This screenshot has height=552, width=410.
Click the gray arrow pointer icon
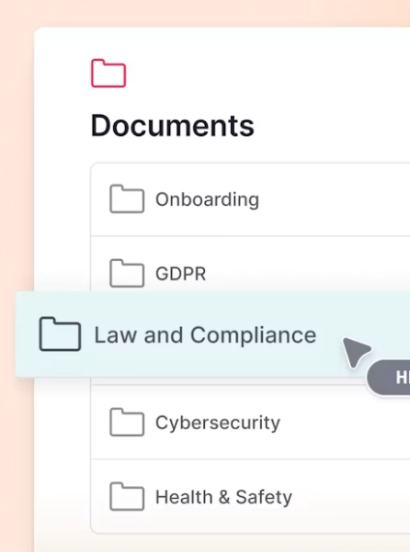pyautogui.click(x=356, y=352)
